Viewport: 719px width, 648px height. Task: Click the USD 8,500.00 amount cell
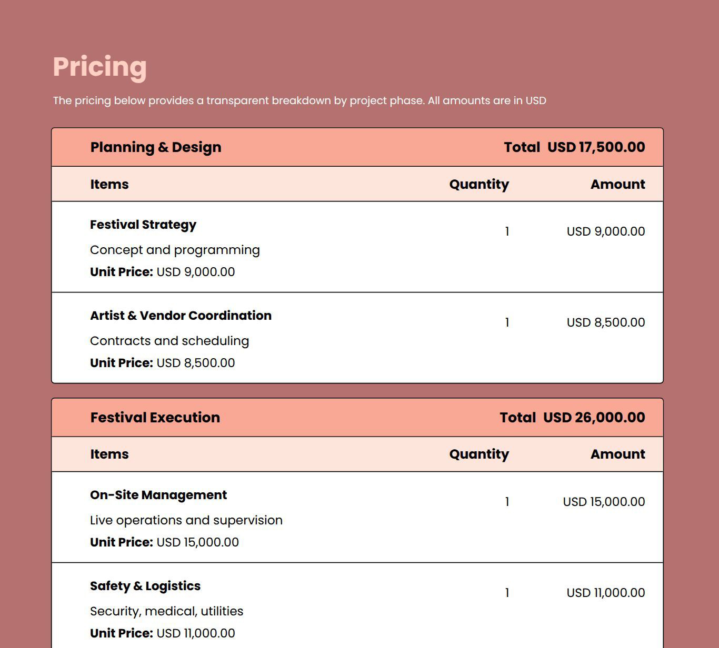pos(605,322)
